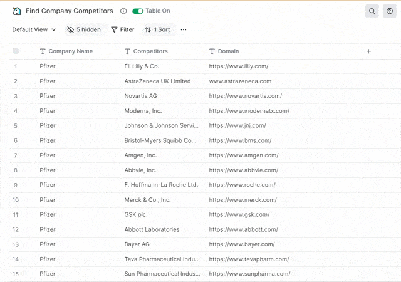The width and height of the screenshot is (401, 282).
Task: Click the Pfizer cell in the Bayer AG row
Action: tap(48, 244)
